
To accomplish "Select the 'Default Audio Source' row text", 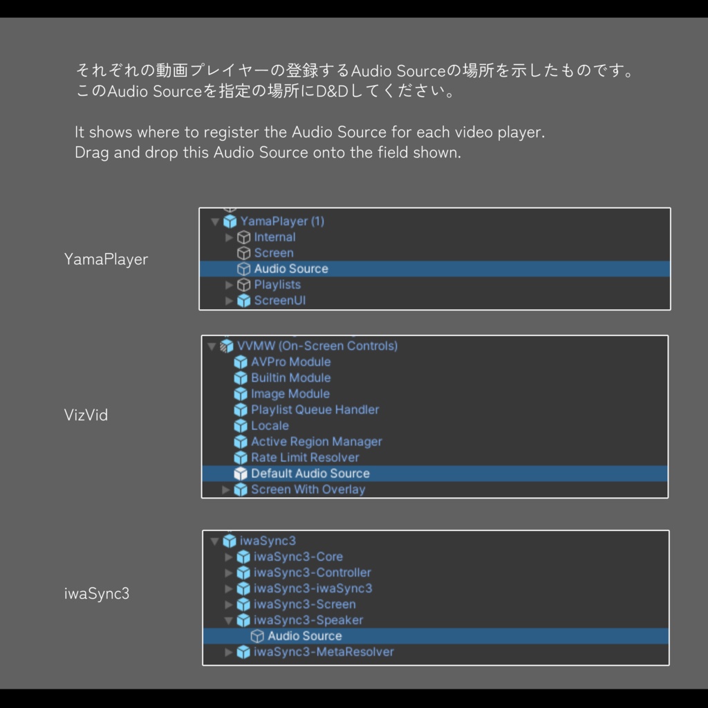I will tap(310, 473).
